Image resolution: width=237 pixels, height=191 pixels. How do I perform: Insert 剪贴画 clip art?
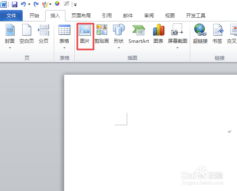[x=102, y=34]
